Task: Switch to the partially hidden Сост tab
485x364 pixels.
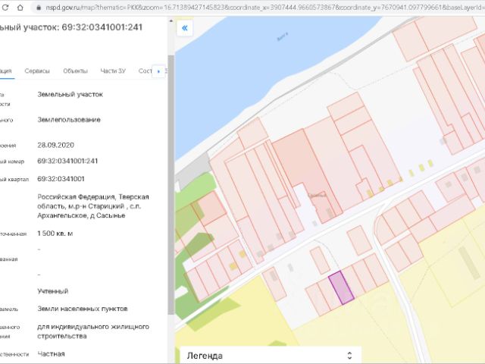Action: [145, 71]
